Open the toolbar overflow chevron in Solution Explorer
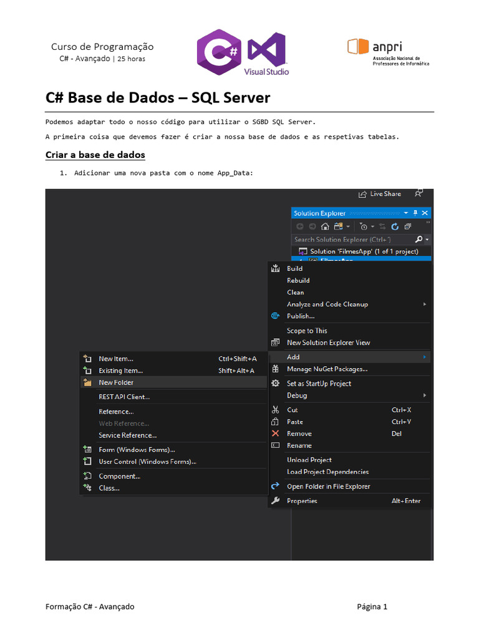Viewport: 479px width, 639px height. tap(428, 223)
